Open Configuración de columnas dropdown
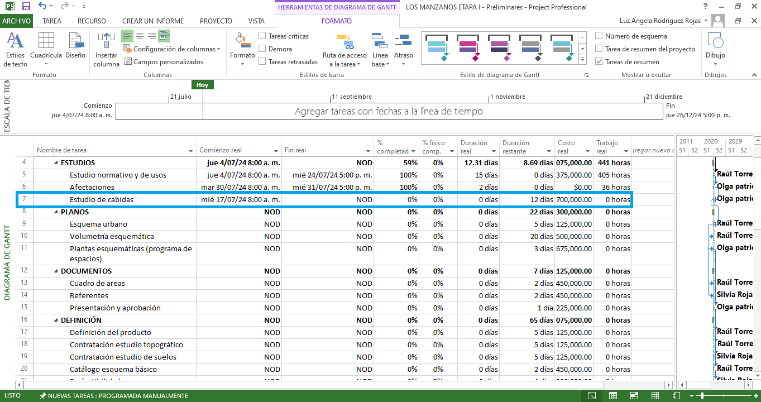 point(172,49)
